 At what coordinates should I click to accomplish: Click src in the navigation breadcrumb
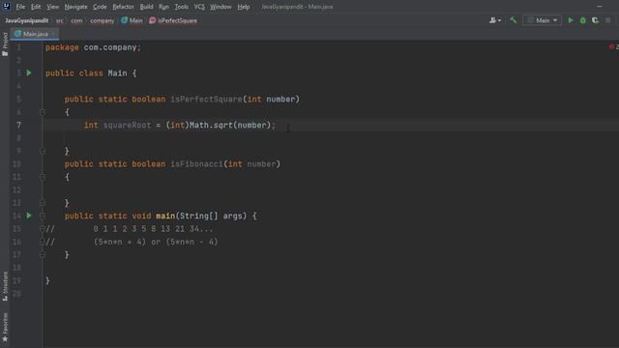pos(60,20)
